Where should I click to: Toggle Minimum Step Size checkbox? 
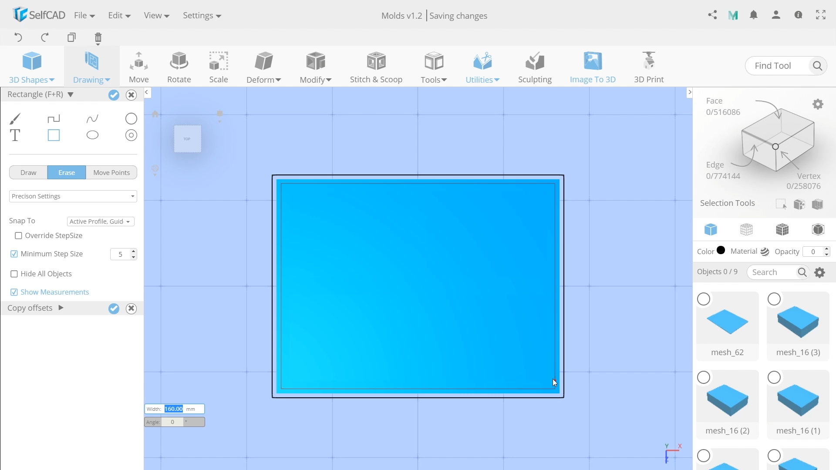[x=14, y=254]
